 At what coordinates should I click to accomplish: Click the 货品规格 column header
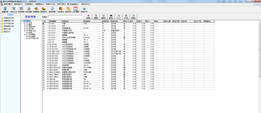tap(93, 21)
